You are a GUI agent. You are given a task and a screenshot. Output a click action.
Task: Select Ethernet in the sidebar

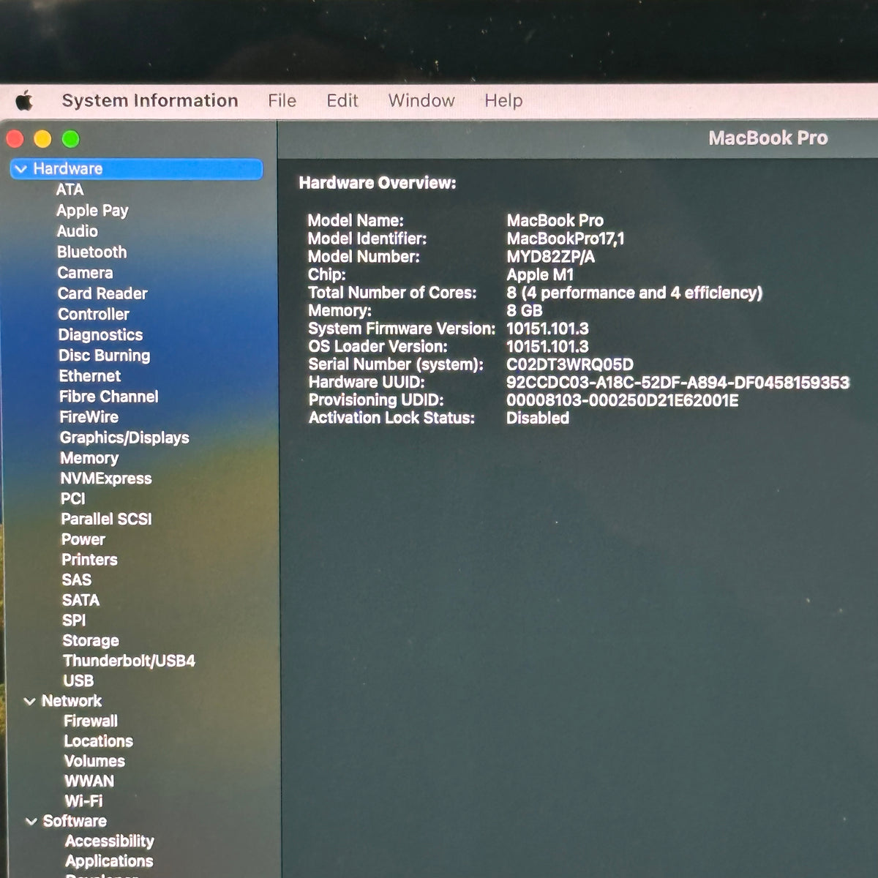click(90, 376)
